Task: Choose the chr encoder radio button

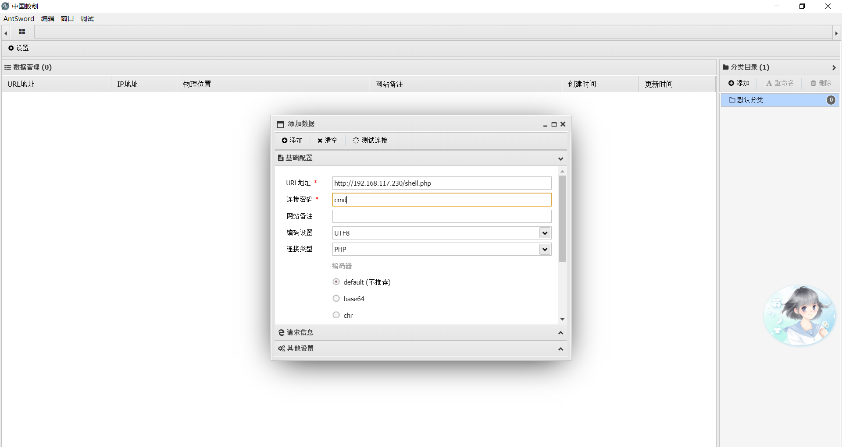Action: click(x=336, y=315)
